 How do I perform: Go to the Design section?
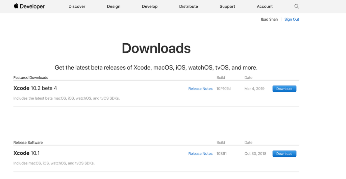click(x=114, y=7)
